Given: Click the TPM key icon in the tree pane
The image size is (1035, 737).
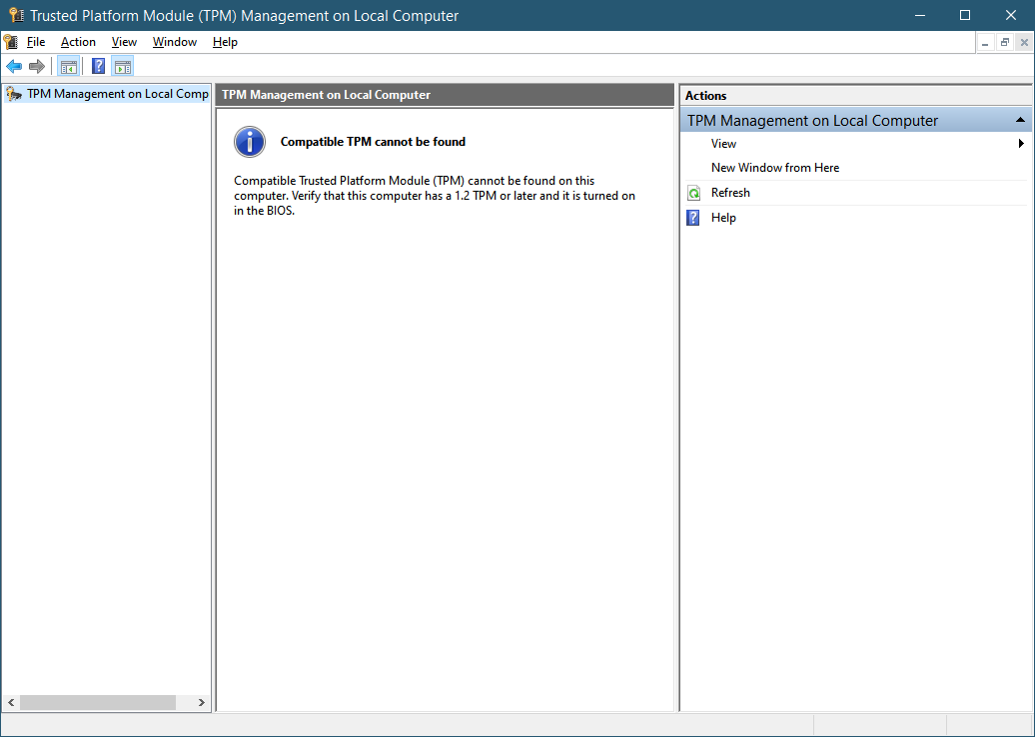Looking at the screenshot, I should [14, 94].
